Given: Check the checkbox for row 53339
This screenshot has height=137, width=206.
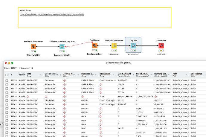Looking at the screenshot, I should point(7,97).
